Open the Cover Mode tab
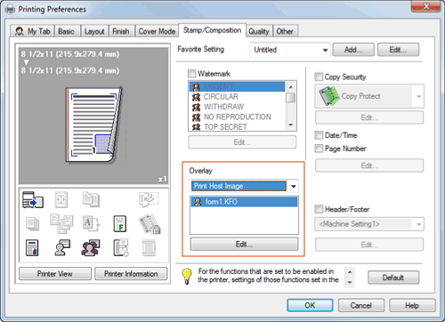 pos(157,31)
